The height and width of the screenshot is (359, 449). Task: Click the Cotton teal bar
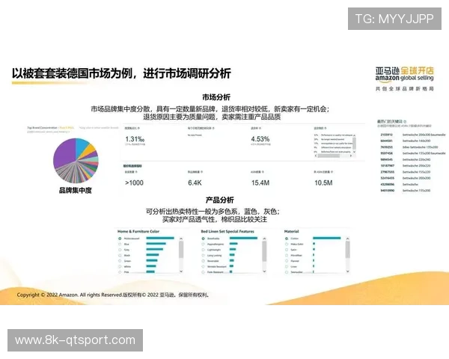pyautogui.click(x=327, y=238)
